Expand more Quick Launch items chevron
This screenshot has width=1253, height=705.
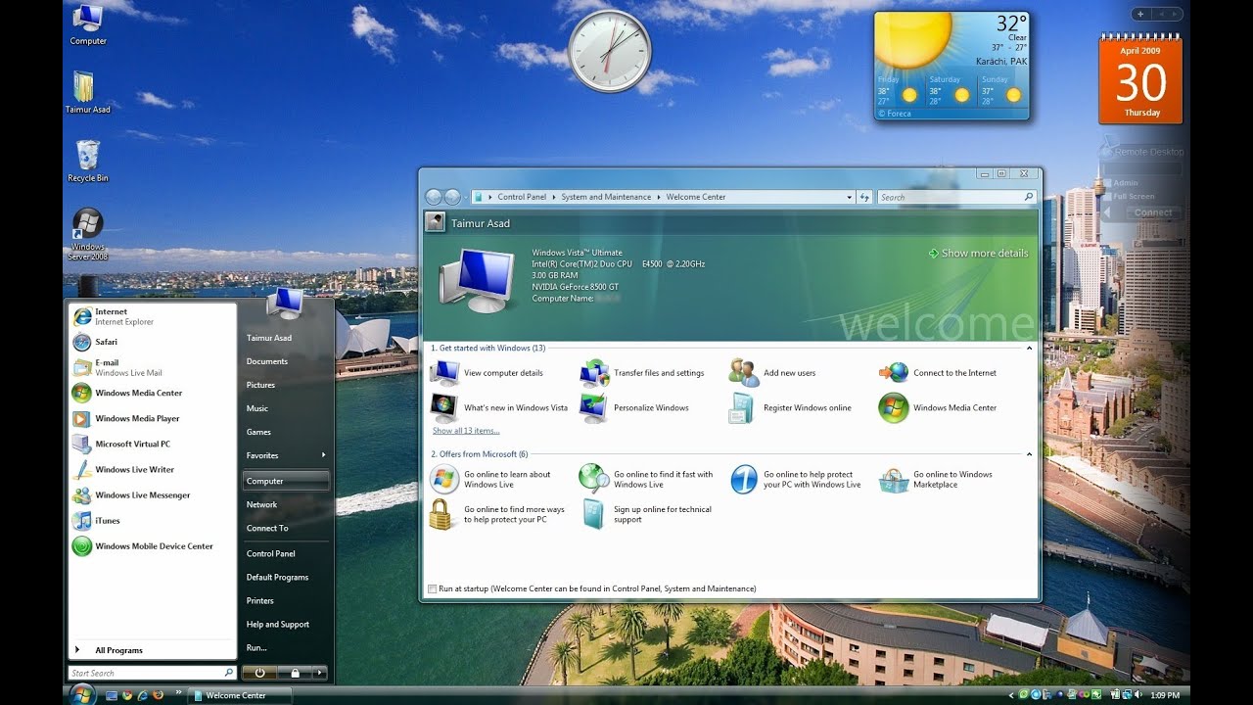point(179,692)
